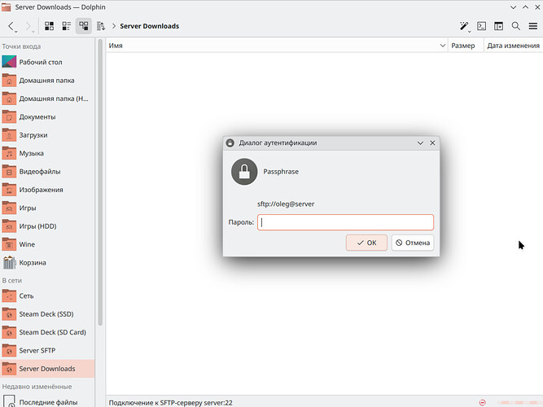The image size is (543, 407).
Task: Switch to compact view mode
Action: click(x=66, y=26)
